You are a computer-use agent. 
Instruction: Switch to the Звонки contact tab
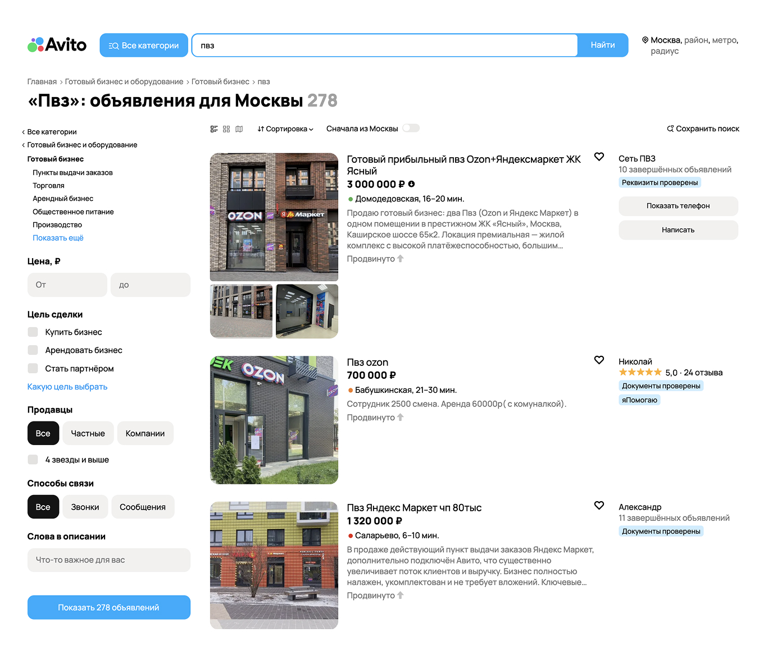click(85, 506)
